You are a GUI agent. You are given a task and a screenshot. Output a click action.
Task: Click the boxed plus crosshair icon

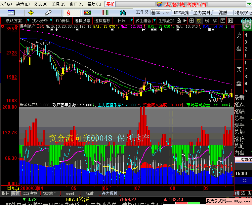click(191, 21)
